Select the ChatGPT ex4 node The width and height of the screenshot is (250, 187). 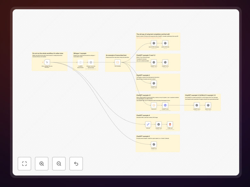pyautogui.click(x=158, y=124)
